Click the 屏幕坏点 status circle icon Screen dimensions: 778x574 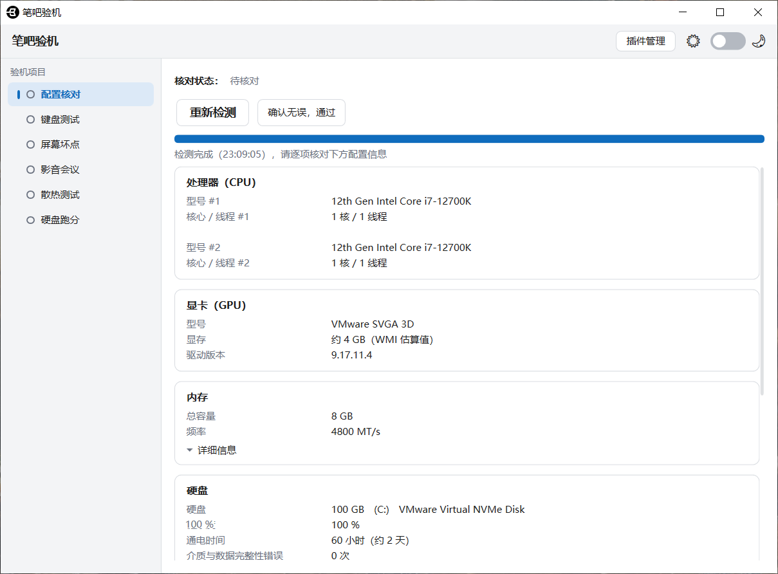pyautogui.click(x=30, y=145)
